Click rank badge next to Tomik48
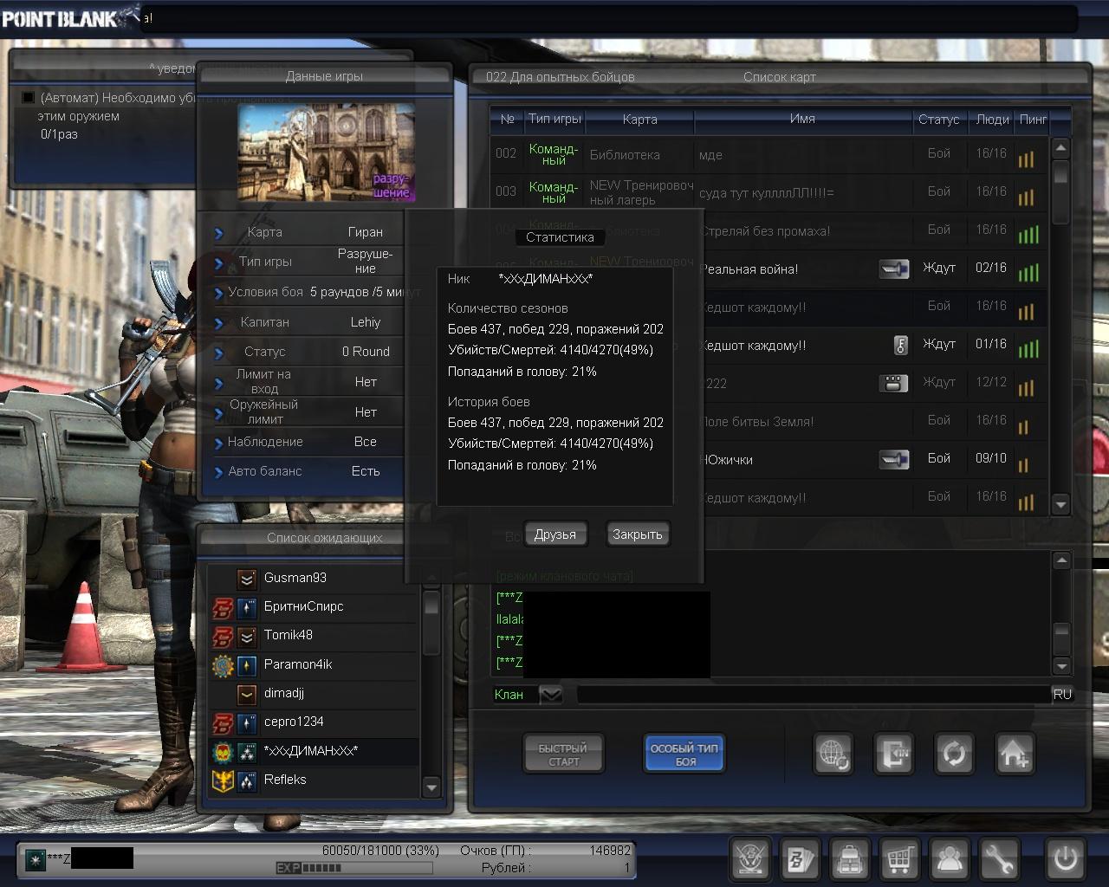Viewport: 1109px width, 887px height. tap(247, 637)
